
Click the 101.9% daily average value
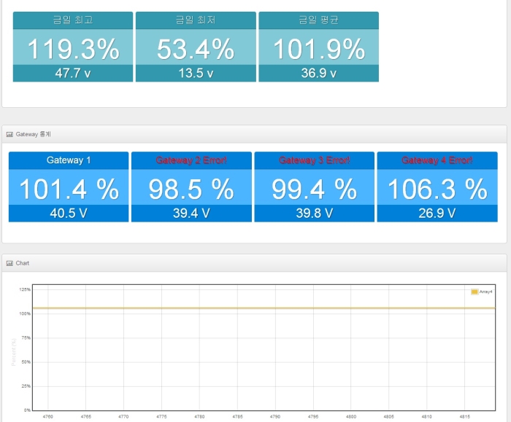tap(319, 49)
